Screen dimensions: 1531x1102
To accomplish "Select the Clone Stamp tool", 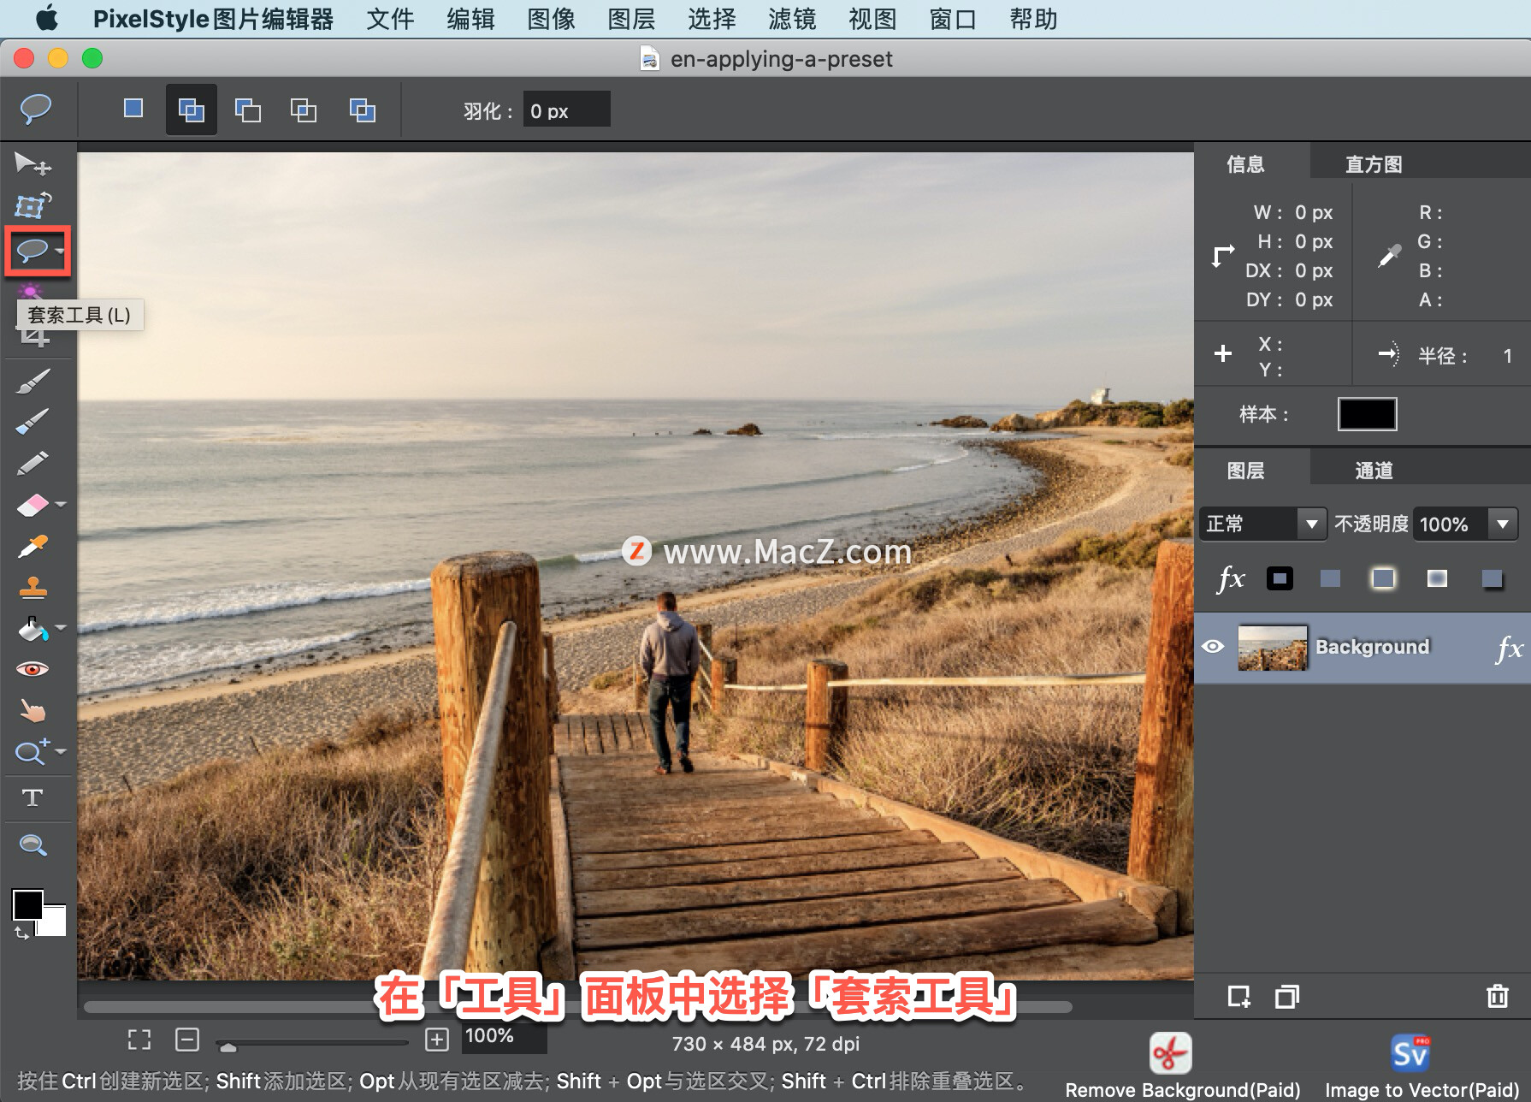I will [x=33, y=588].
